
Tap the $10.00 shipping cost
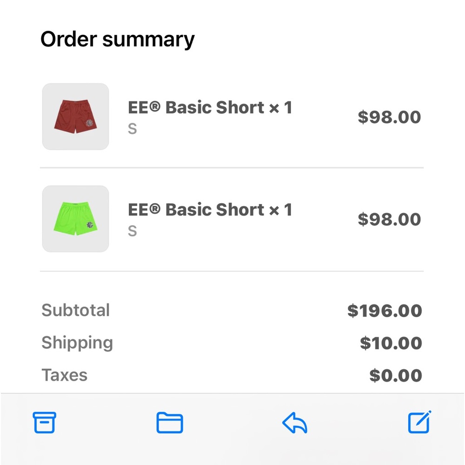(391, 343)
